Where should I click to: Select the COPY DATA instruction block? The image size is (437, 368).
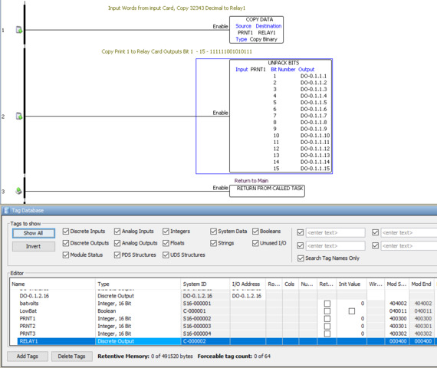coord(256,30)
